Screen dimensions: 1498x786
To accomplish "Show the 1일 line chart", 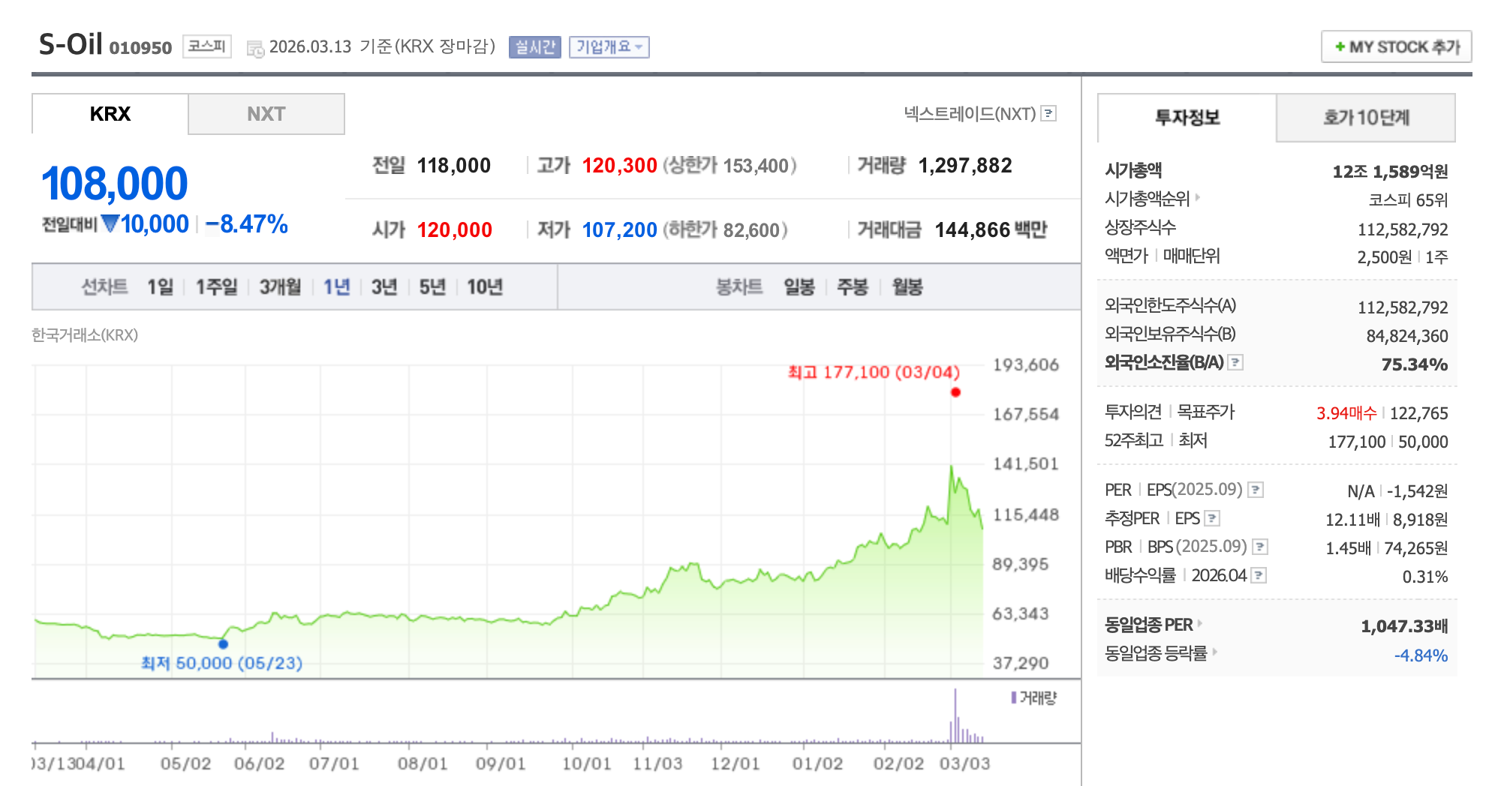I will (x=160, y=287).
